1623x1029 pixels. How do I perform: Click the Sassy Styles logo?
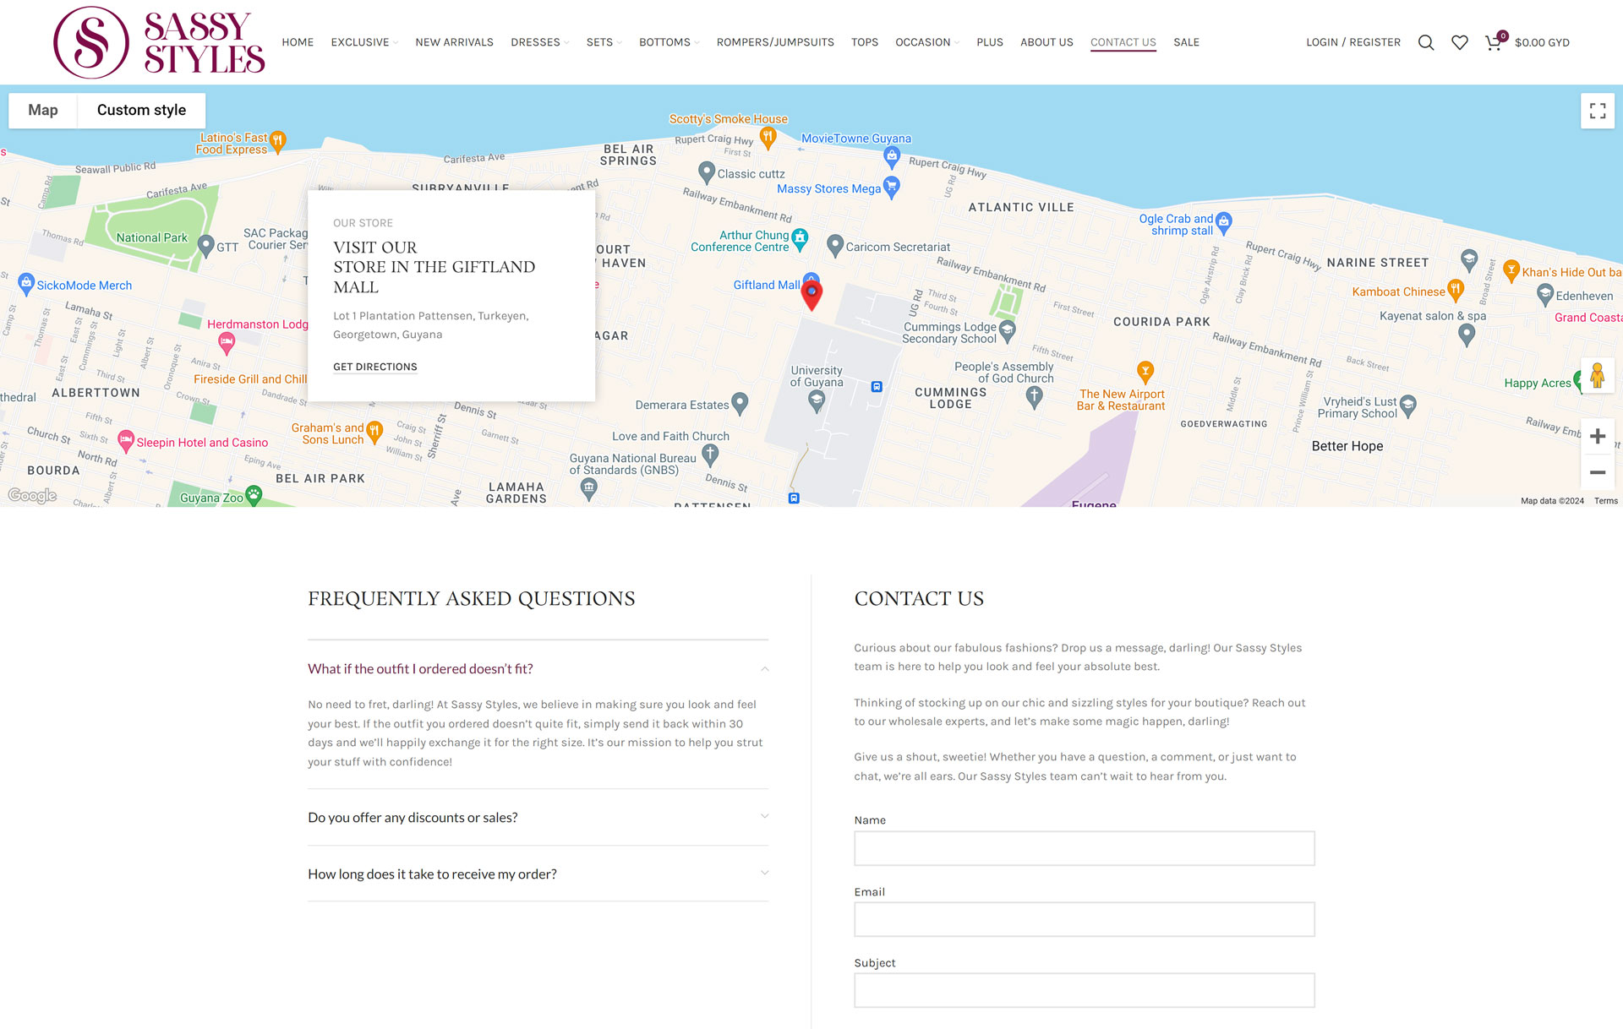click(x=159, y=42)
